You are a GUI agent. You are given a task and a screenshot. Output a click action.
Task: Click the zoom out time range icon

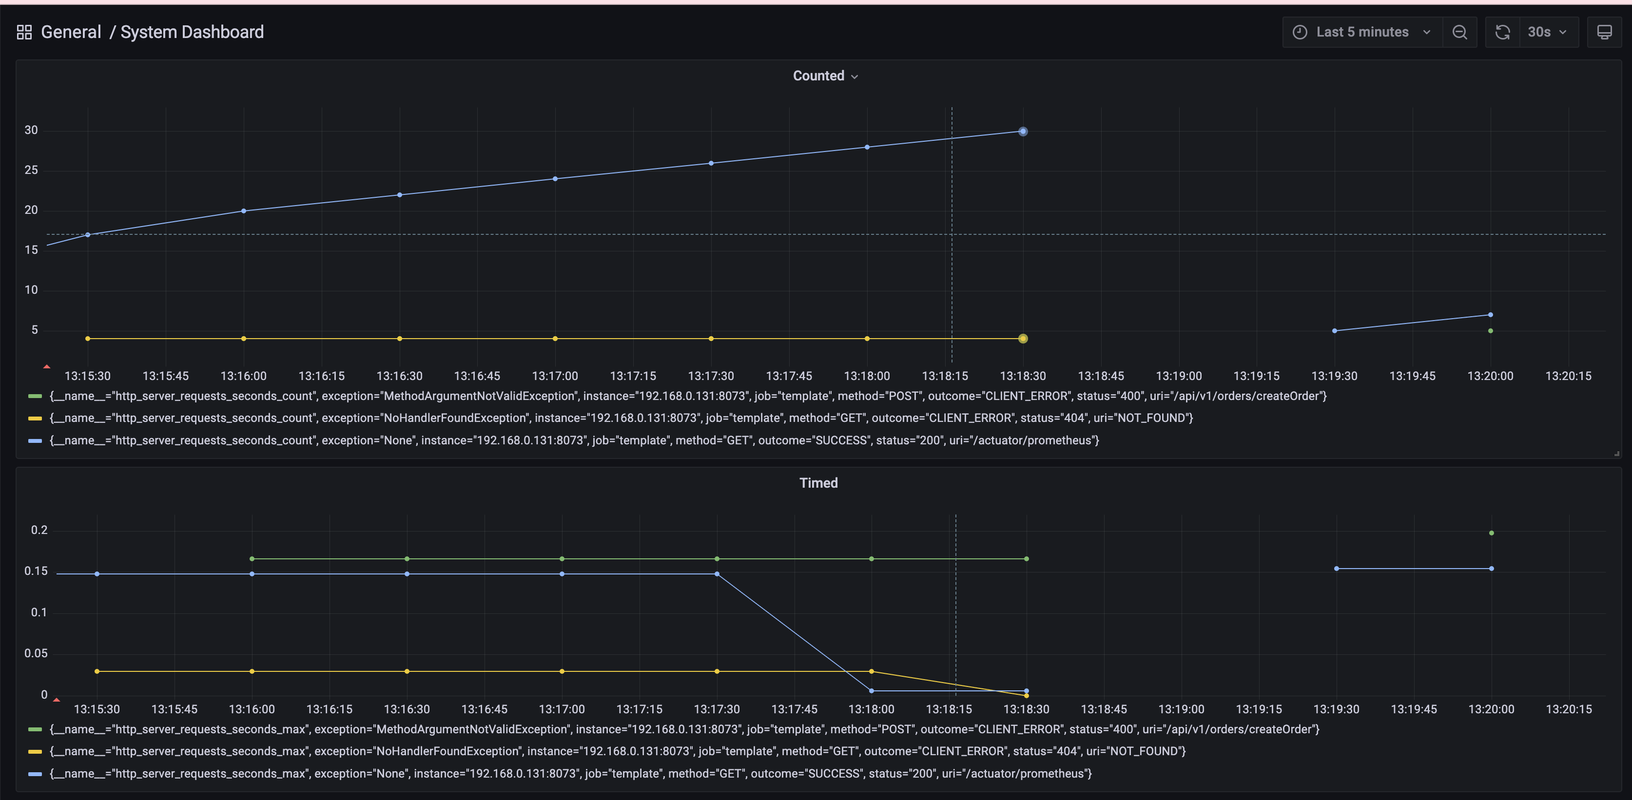tap(1459, 32)
